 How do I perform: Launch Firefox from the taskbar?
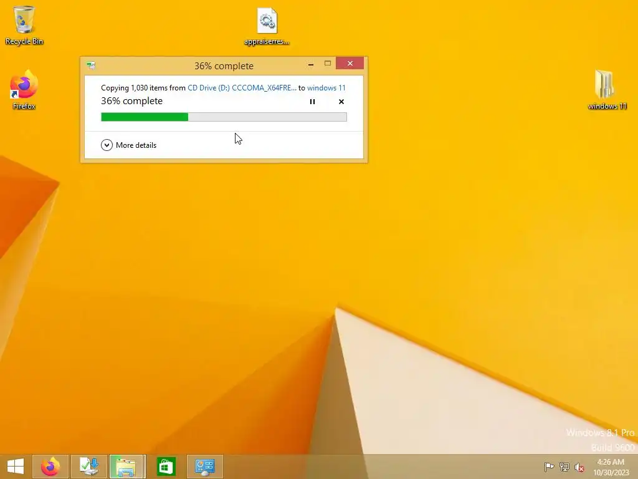coord(50,467)
